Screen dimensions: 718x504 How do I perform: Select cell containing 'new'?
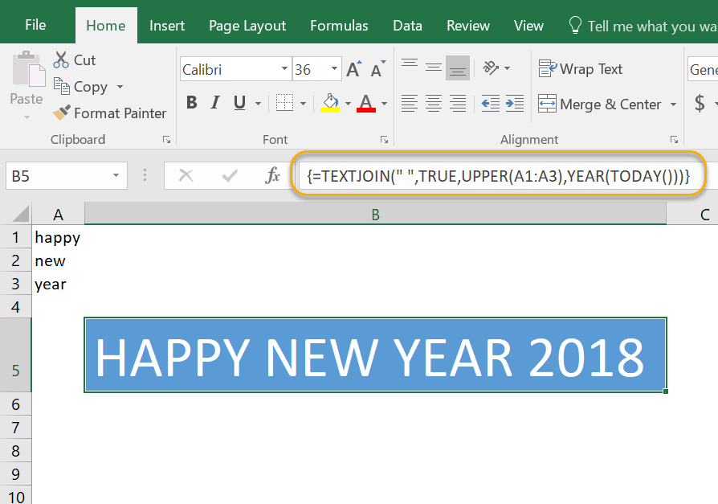click(x=58, y=260)
